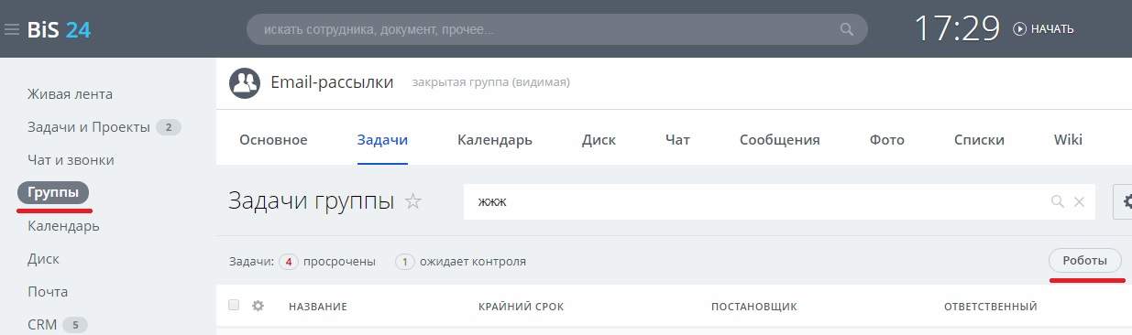Screen dimensions: 1132x335
Task: Toggle the select-all checkbox in the task table header
Action: tap(234, 305)
